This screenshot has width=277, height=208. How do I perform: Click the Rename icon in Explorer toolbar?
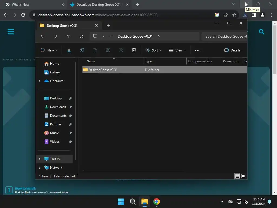pyautogui.click(x=108, y=50)
